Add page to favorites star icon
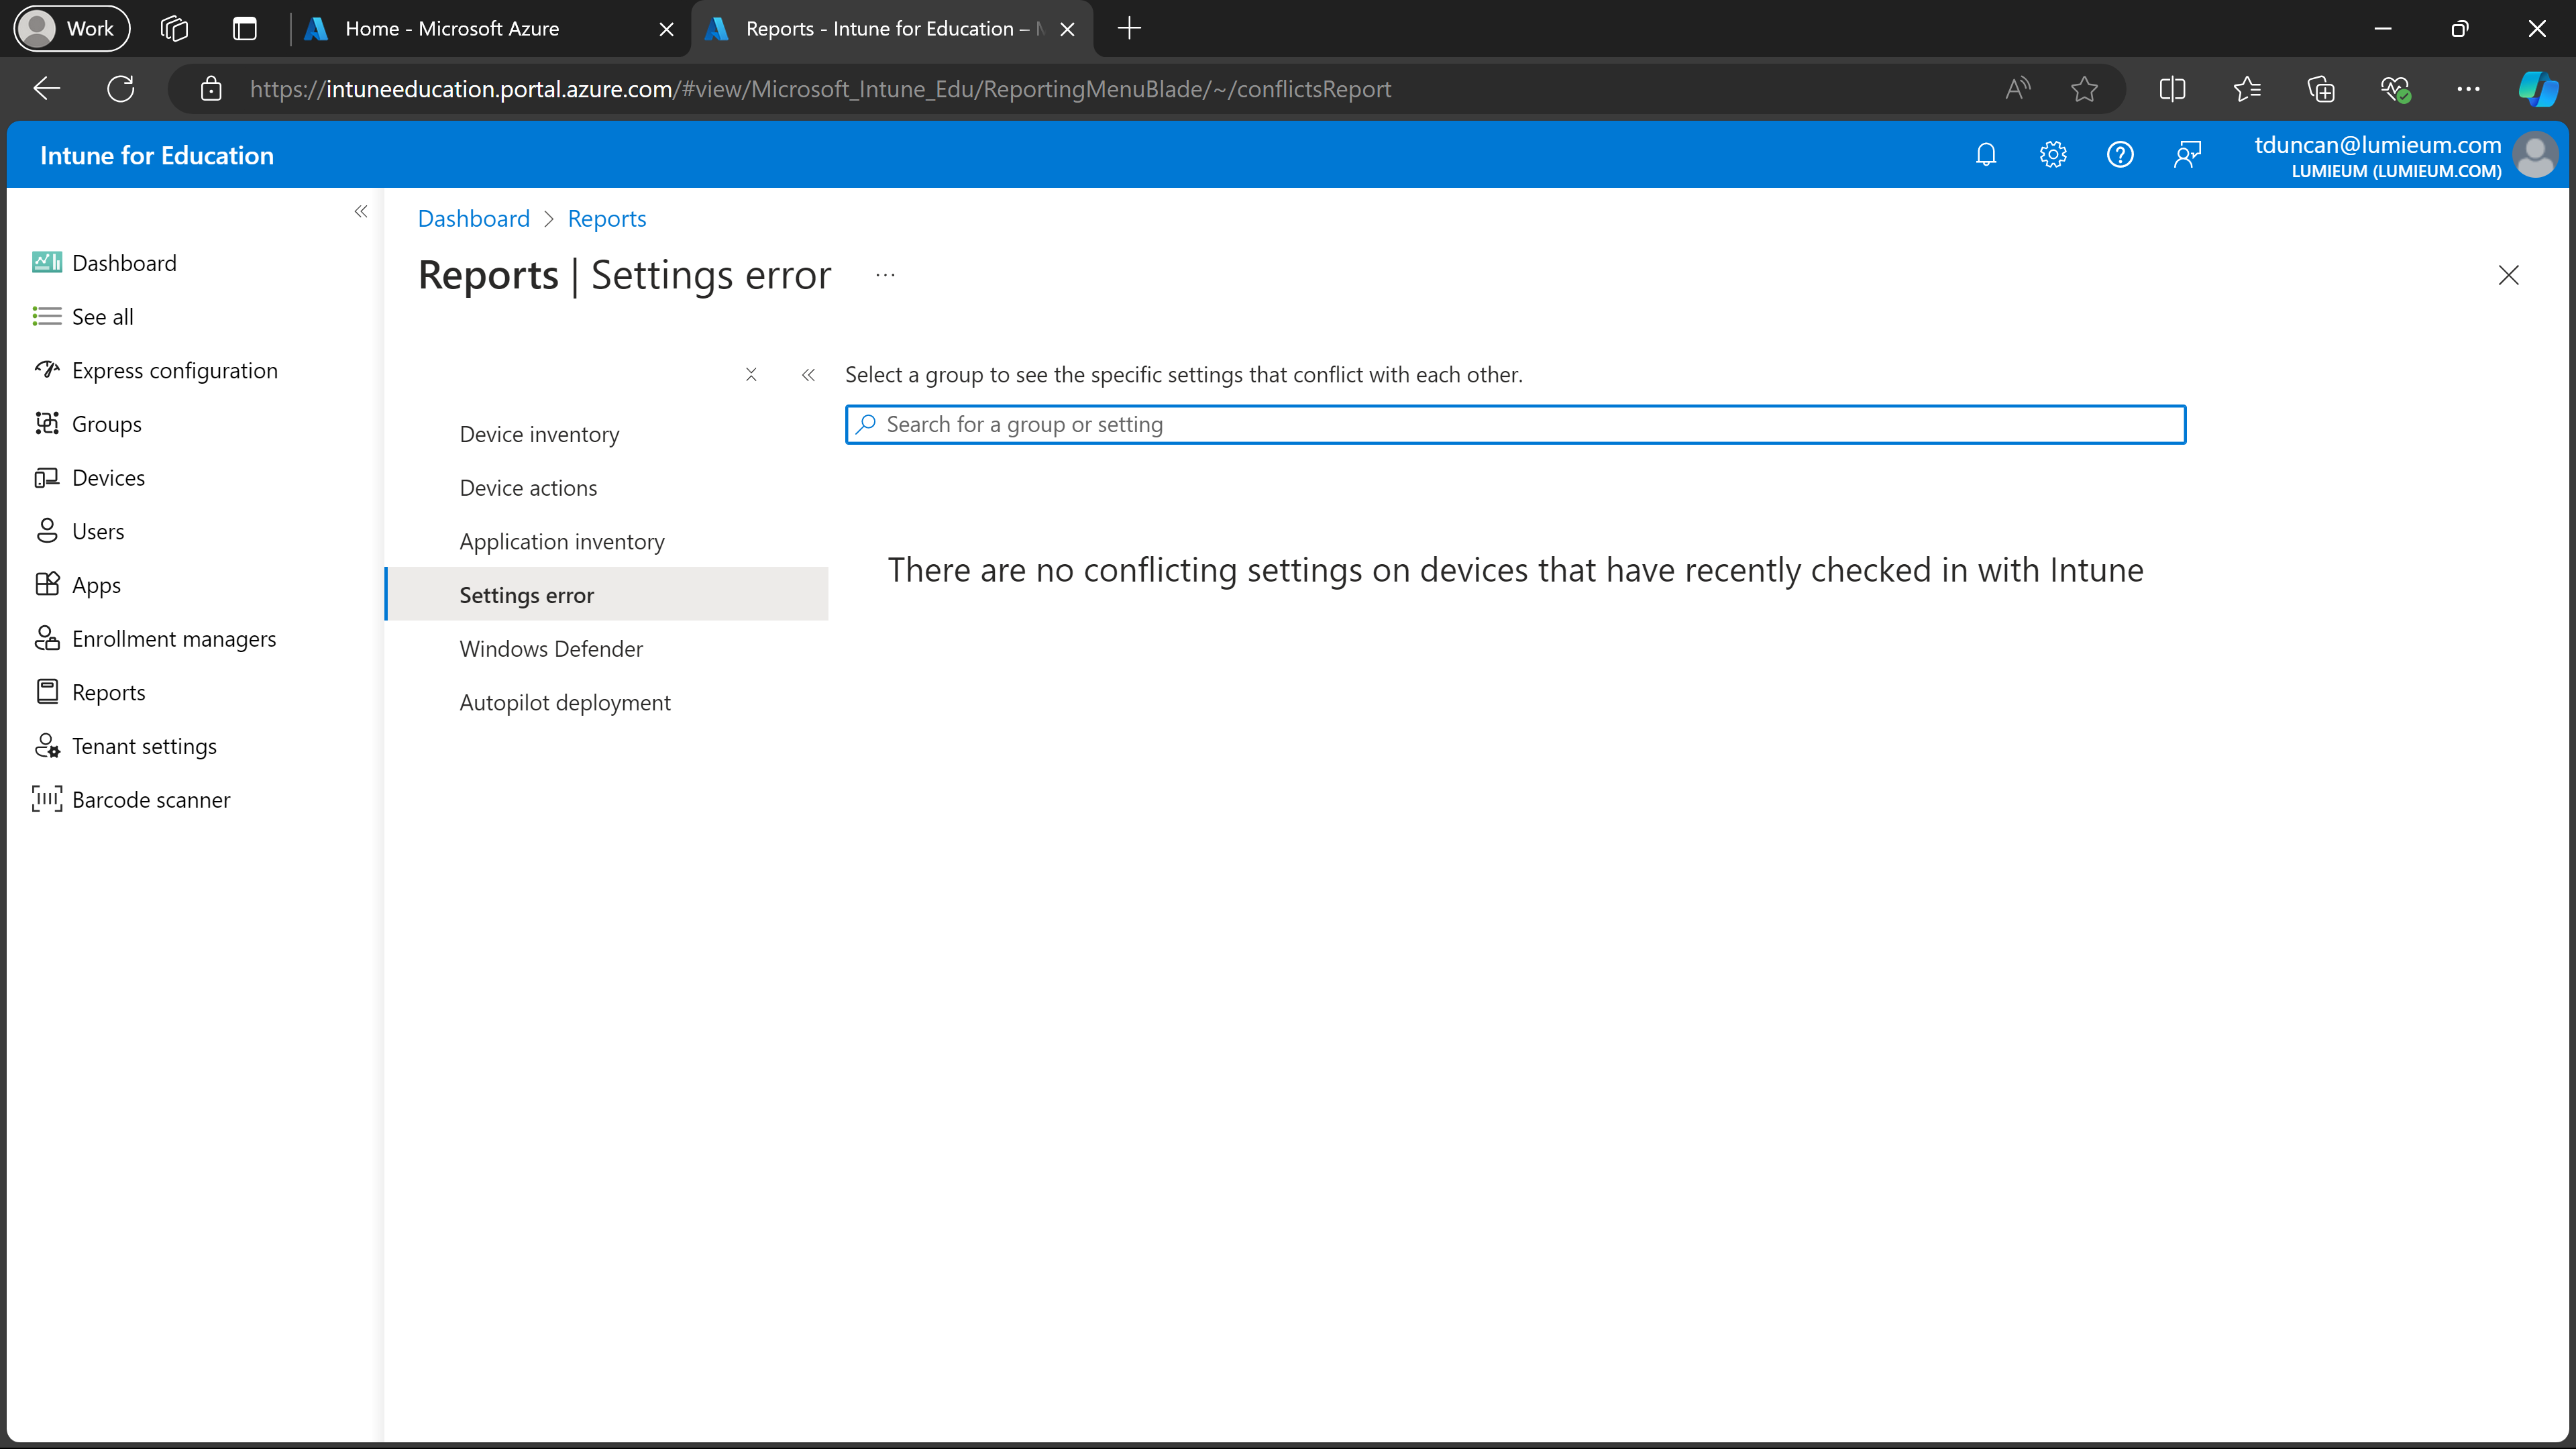Viewport: 2576px width, 1449px height. pyautogui.click(x=2084, y=89)
